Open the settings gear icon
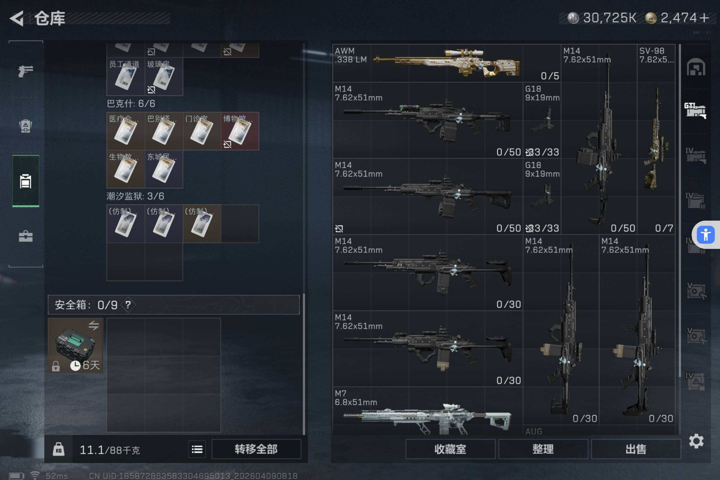 pos(696,441)
